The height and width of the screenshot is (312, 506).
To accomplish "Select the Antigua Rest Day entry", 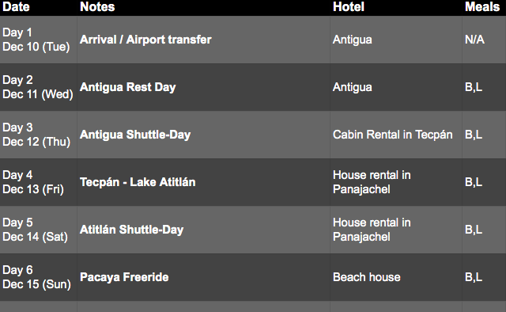I will [x=128, y=87].
